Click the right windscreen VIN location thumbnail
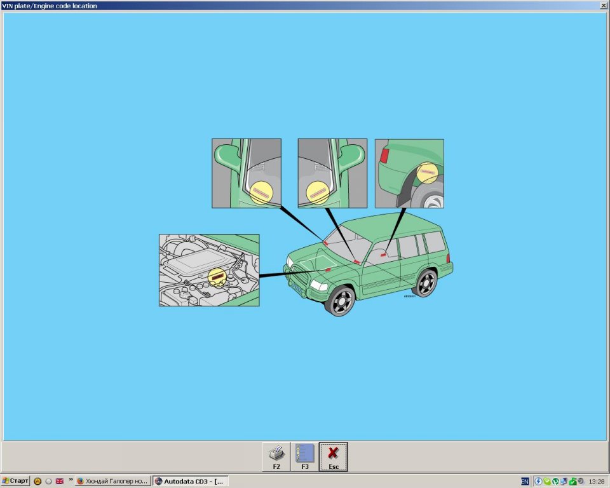 click(x=332, y=173)
